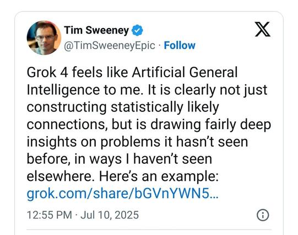
Task: Open the grok.com/share link
Action: point(123,194)
